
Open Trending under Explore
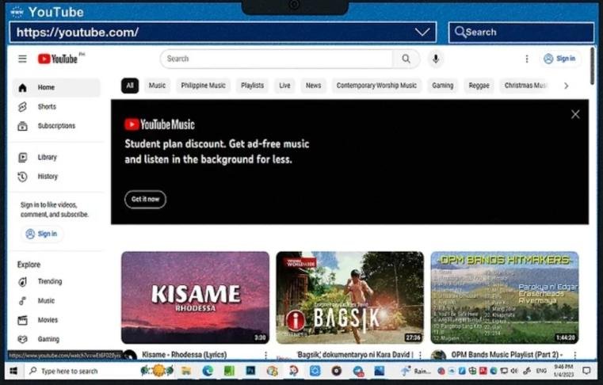[49, 282]
